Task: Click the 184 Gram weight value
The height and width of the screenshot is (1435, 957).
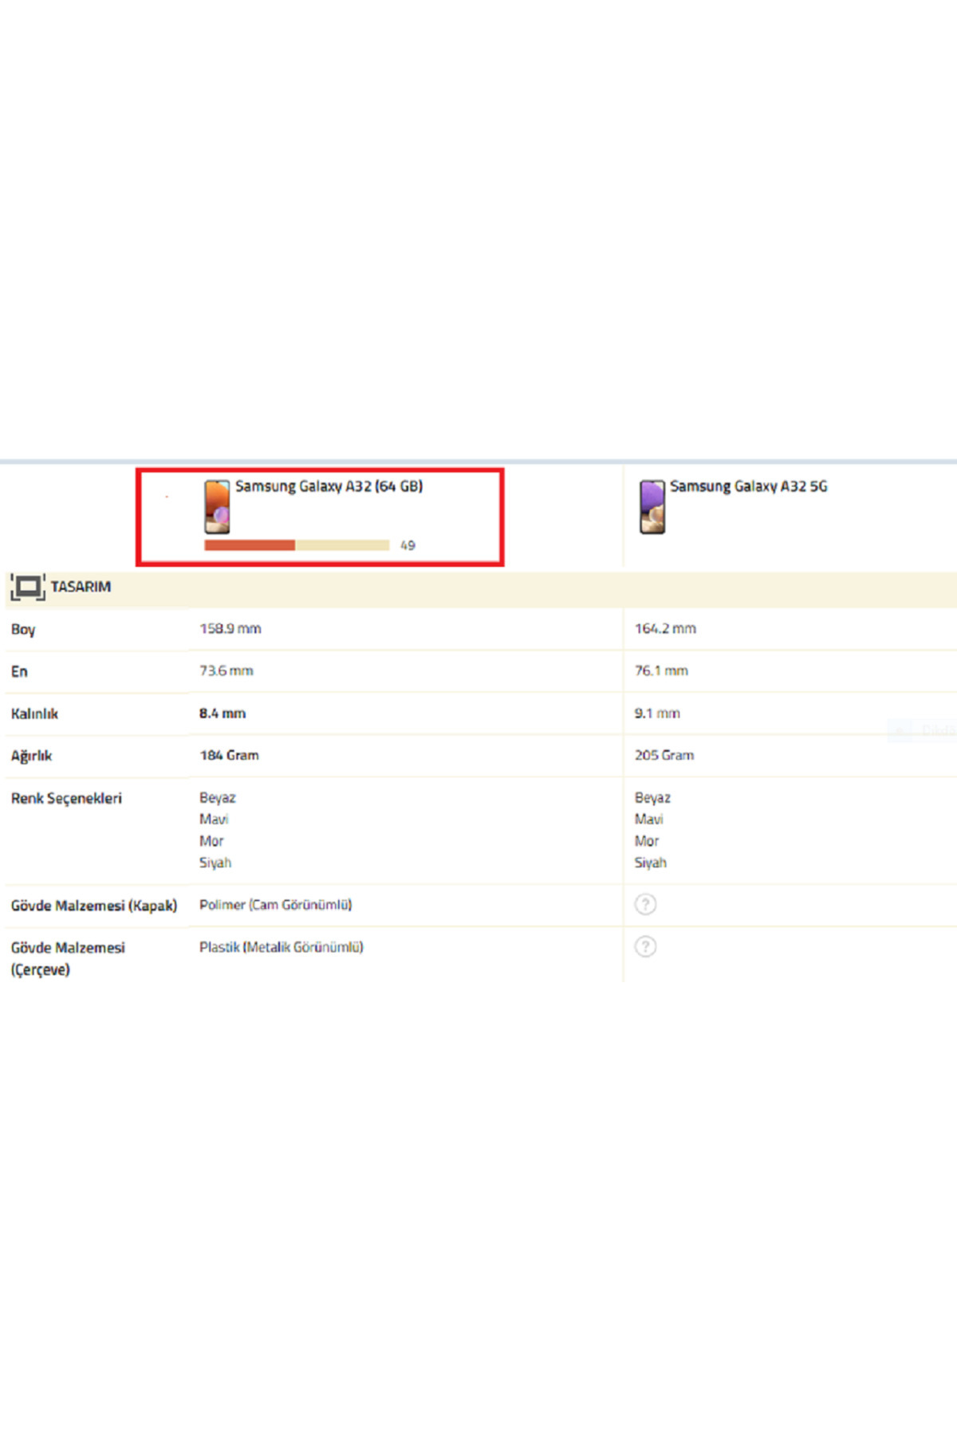Action: click(229, 756)
